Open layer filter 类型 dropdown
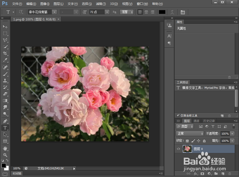 pos(185,126)
